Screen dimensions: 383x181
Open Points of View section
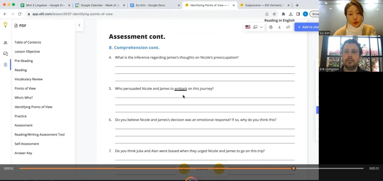point(25,89)
